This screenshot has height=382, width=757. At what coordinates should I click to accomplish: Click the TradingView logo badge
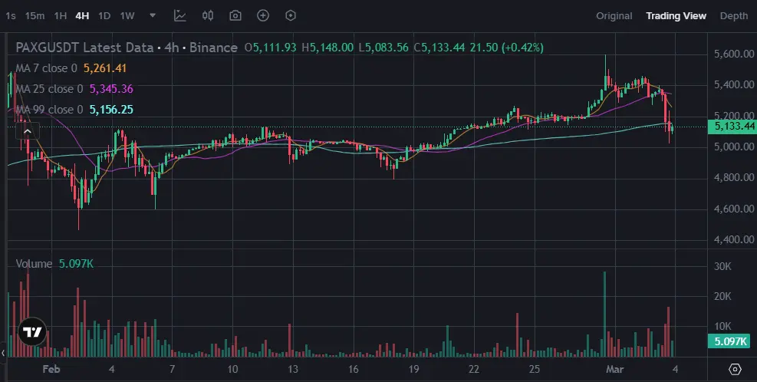[32, 332]
